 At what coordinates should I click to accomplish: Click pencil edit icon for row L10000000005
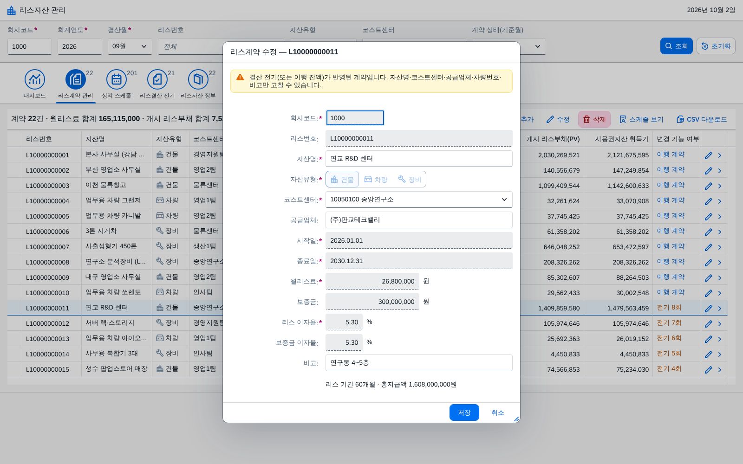tap(708, 217)
